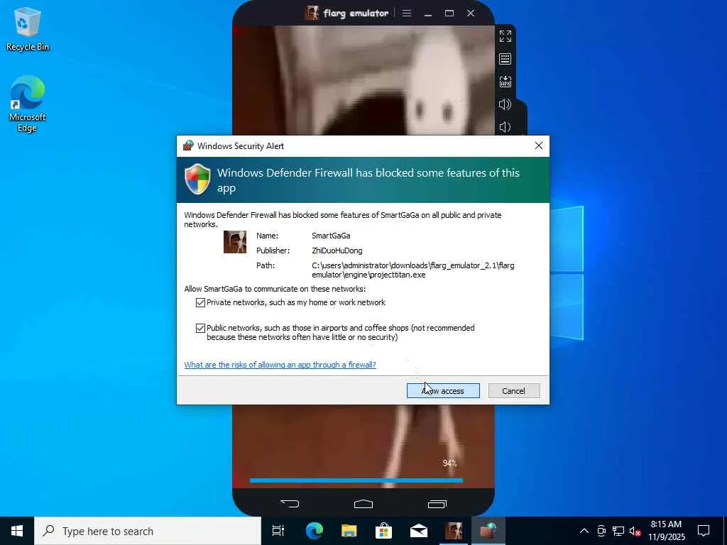
Task: Select the Microsoft Edge desktop shortcut
Action: point(28,104)
